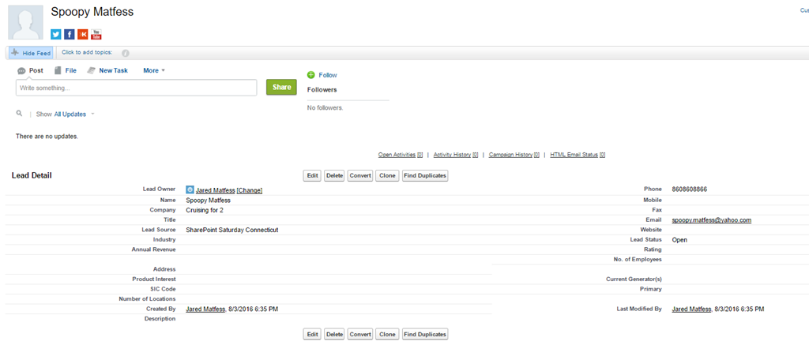Click the topics info icon
The height and width of the screenshot is (345, 809).
point(125,53)
